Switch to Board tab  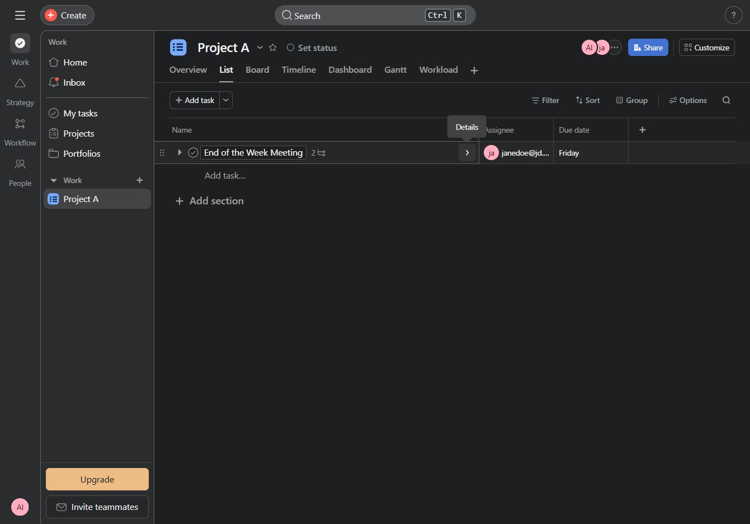257,70
